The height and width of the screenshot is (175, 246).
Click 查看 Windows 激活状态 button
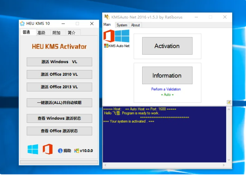click(59, 118)
